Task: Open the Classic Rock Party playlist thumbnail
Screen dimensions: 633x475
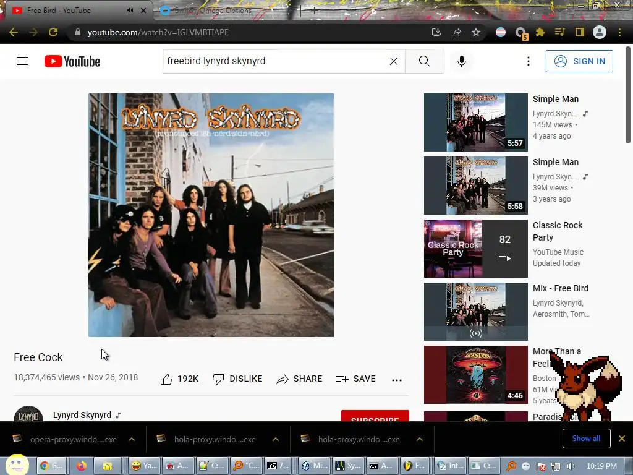Action: (475, 249)
